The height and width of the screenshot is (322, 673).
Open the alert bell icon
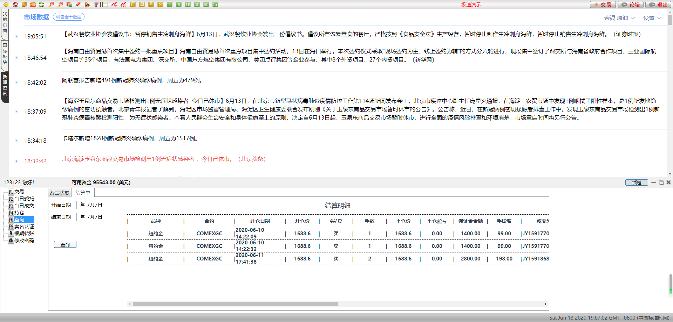[87, 5]
